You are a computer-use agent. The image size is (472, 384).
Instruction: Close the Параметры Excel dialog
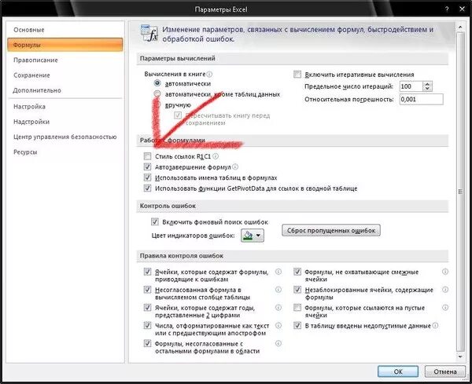pos(462,9)
